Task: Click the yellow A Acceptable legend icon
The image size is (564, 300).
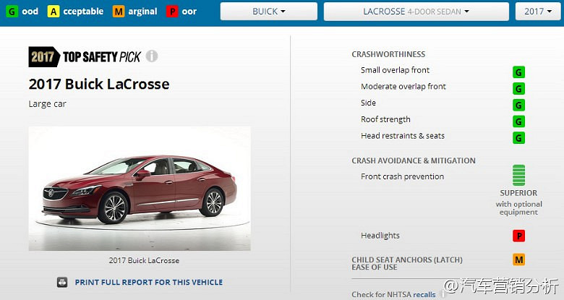Action: tap(54, 12)
